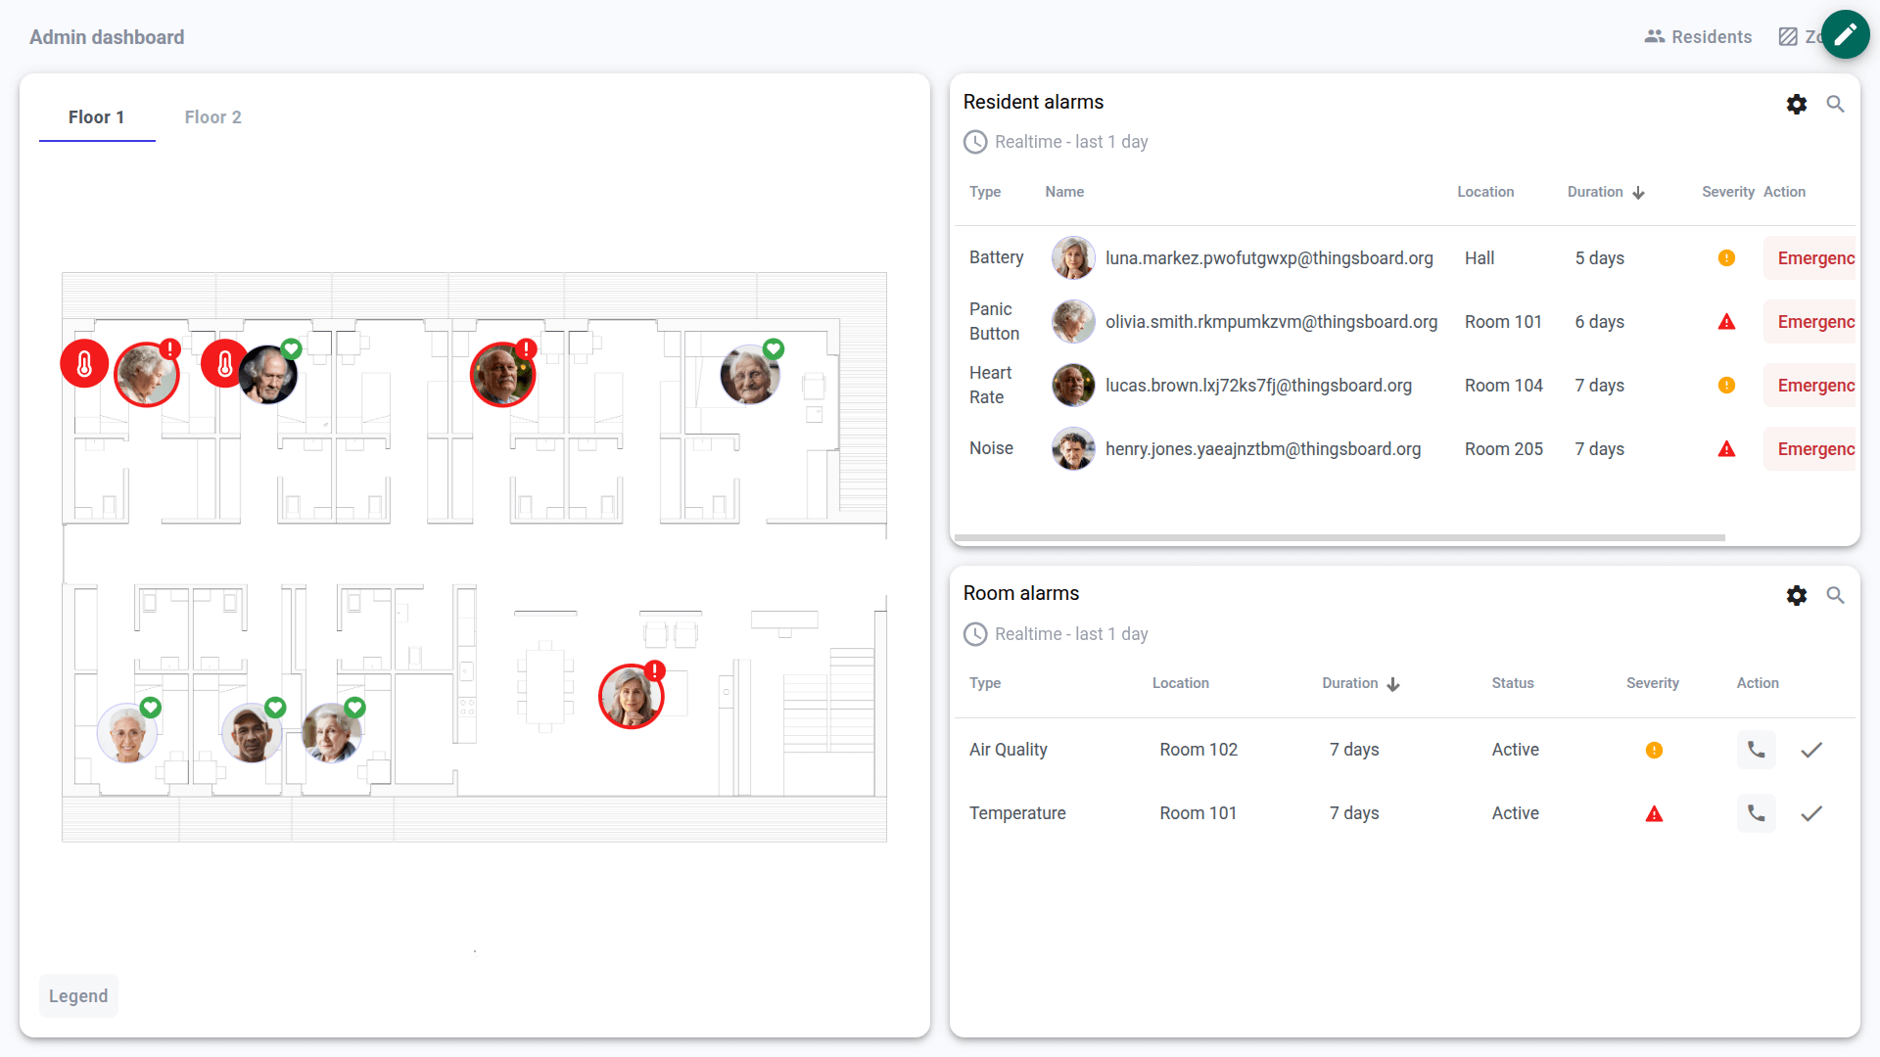Search within Room alarms
1880x1057 pixels.
coord(1835,595)
